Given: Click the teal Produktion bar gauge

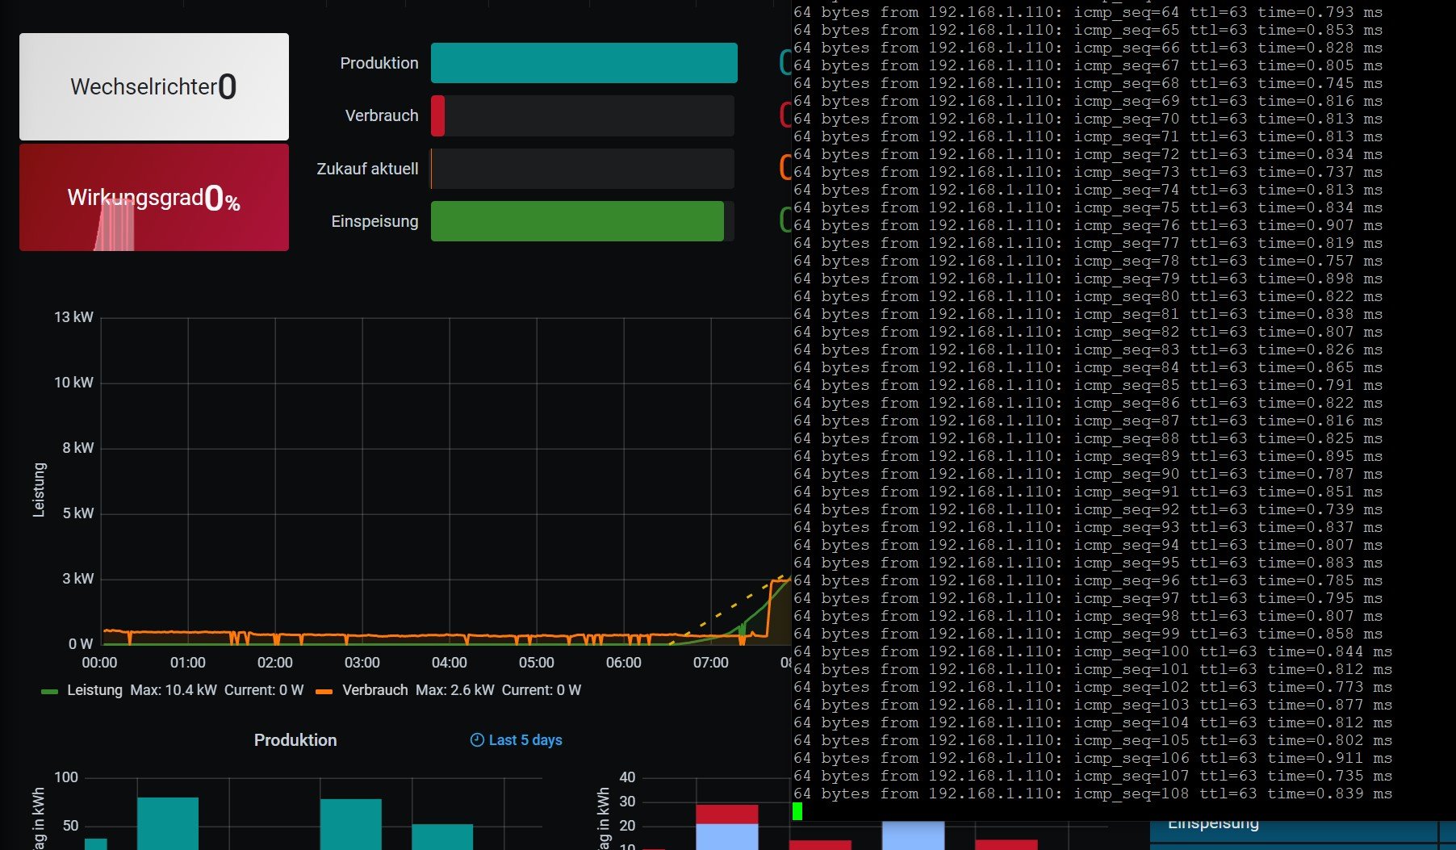Looking at the screenshot, I should [584, 63].
